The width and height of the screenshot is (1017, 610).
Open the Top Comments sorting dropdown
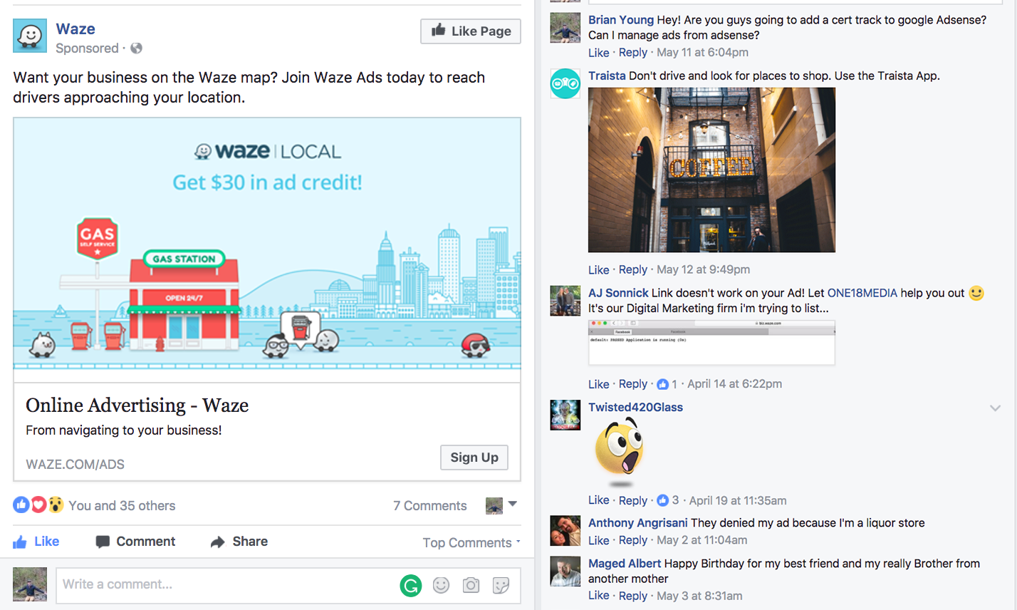tap(471, 542)
